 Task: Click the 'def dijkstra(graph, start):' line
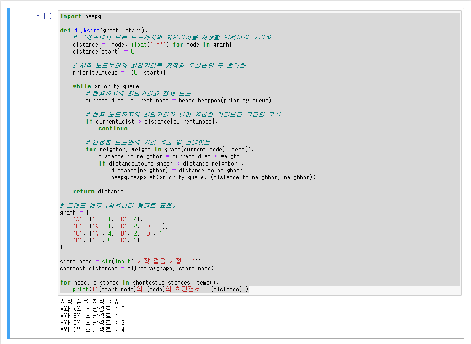click(x=104, y=30)
